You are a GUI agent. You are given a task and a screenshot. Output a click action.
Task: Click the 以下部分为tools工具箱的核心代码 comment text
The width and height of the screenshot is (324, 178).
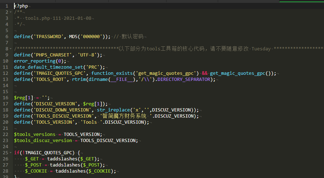click(x=161, y=49)
